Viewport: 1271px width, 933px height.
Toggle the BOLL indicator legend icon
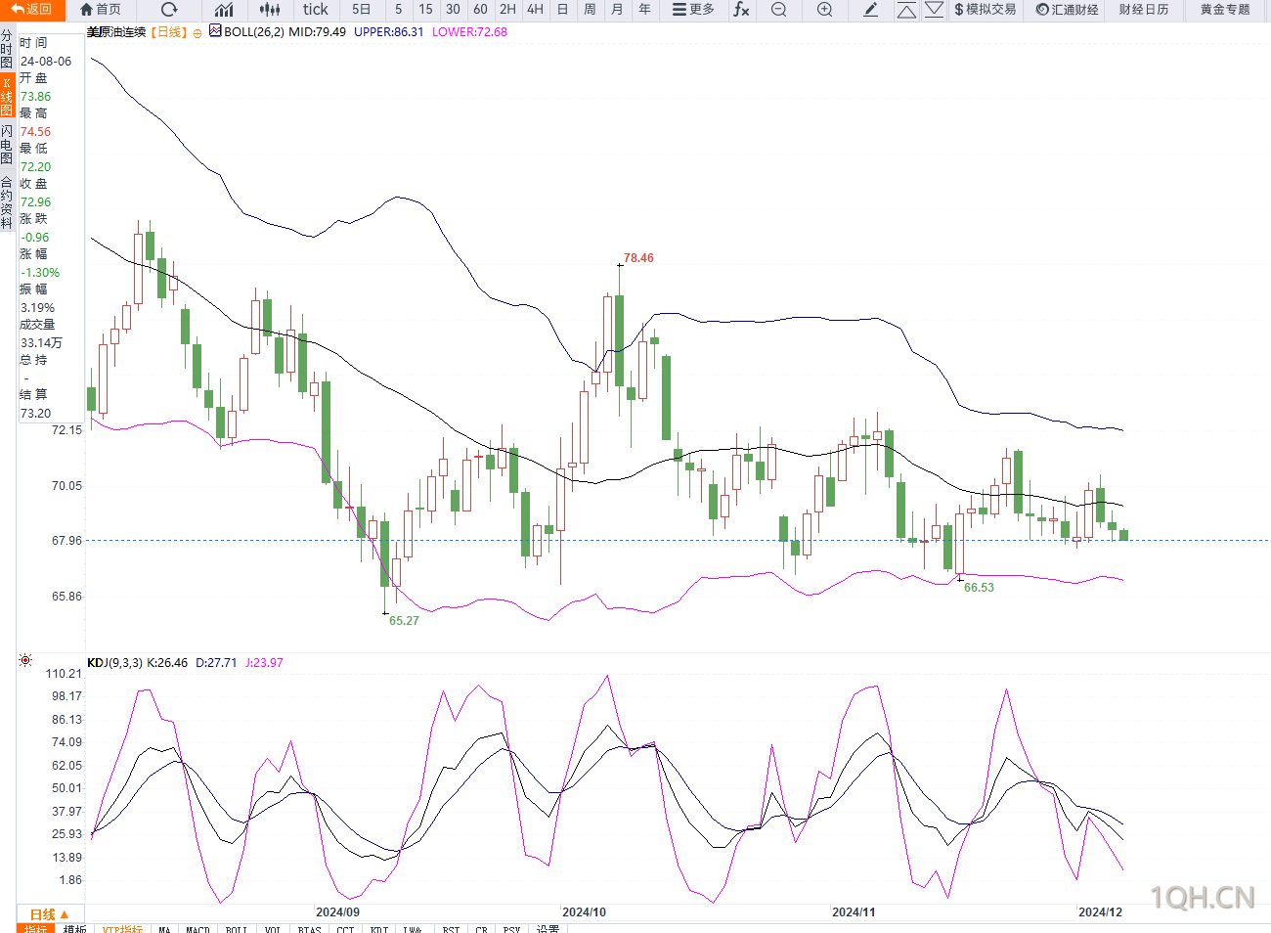pos(215,31)
